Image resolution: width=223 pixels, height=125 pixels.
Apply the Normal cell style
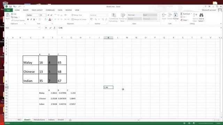tap(134, 15)
